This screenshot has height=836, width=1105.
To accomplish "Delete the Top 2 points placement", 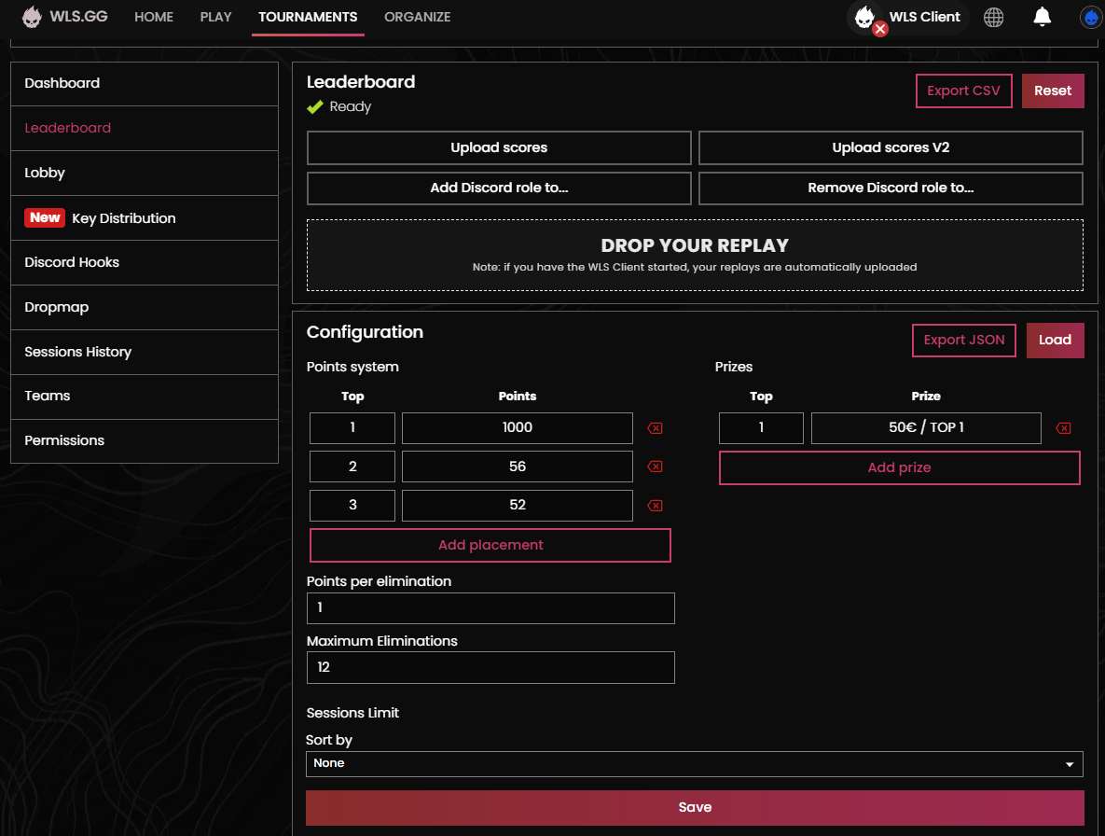I will pyautogui.click(x=654, y=467).
